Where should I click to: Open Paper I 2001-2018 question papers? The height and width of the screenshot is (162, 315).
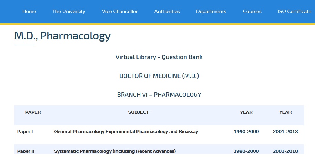click(285, 131)
